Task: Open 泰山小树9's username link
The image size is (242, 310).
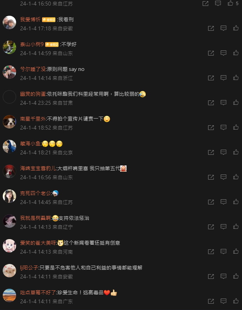Action: click(x=32, y=44)
